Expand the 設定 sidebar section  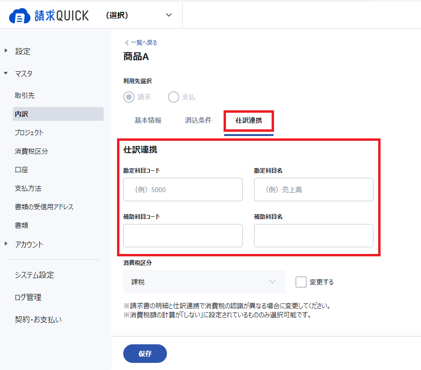6,51
